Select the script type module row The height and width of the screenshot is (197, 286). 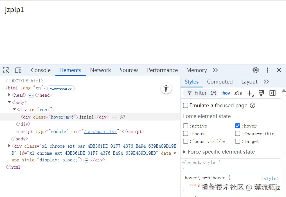(x=80, y=131)
